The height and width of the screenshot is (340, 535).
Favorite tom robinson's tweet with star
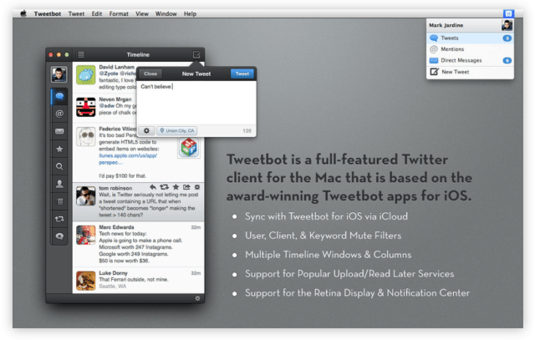click(176, 187)
